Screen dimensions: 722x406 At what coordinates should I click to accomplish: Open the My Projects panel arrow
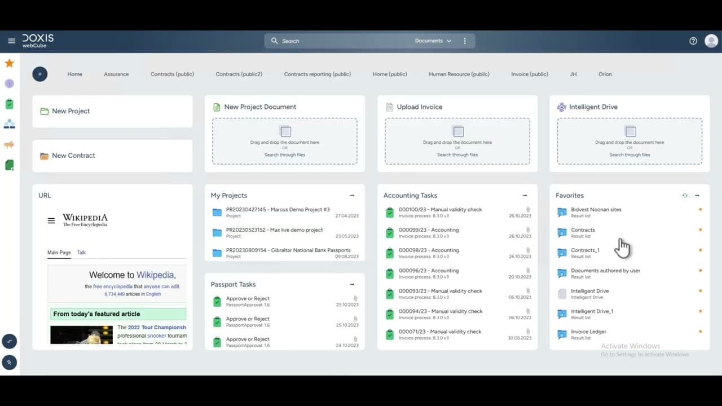(352, 196)
